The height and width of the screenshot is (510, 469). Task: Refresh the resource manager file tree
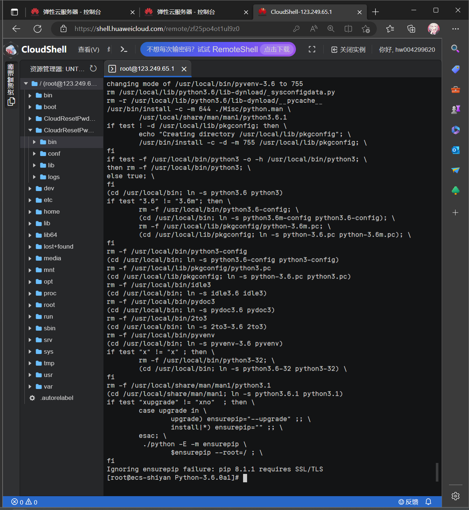click(x=93, y=69)
